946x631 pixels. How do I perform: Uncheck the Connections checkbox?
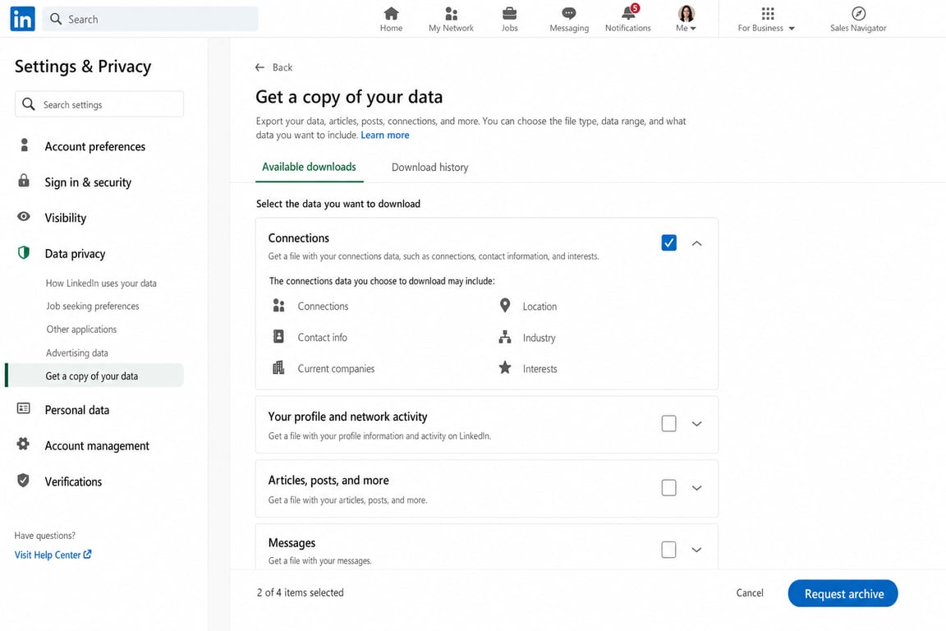point(668,242)
